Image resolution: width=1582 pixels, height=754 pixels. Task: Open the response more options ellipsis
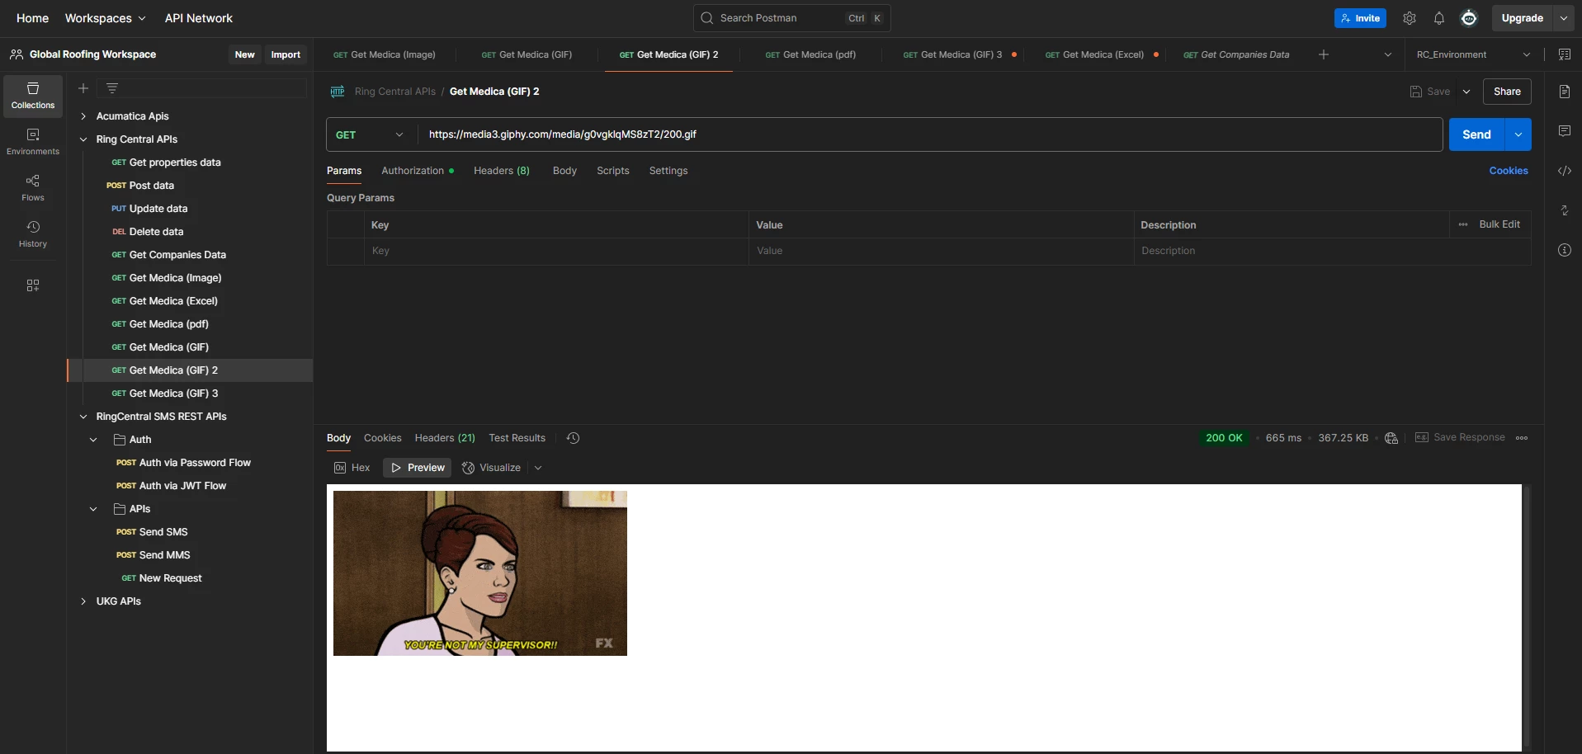pyautogui.click(x=1522, y=438)
